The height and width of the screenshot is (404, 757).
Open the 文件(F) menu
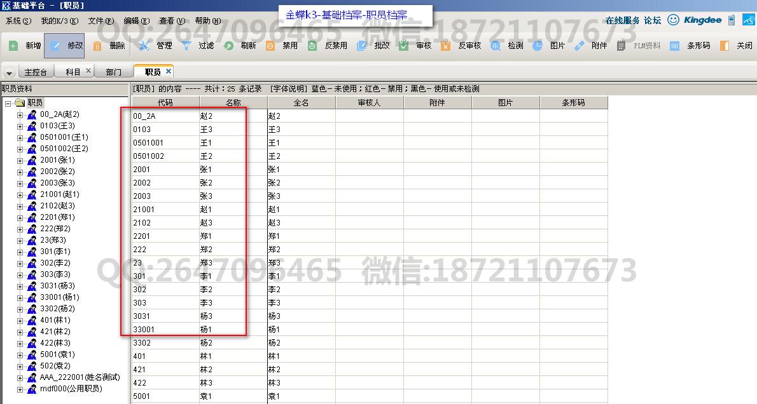(x=101, y=21)
